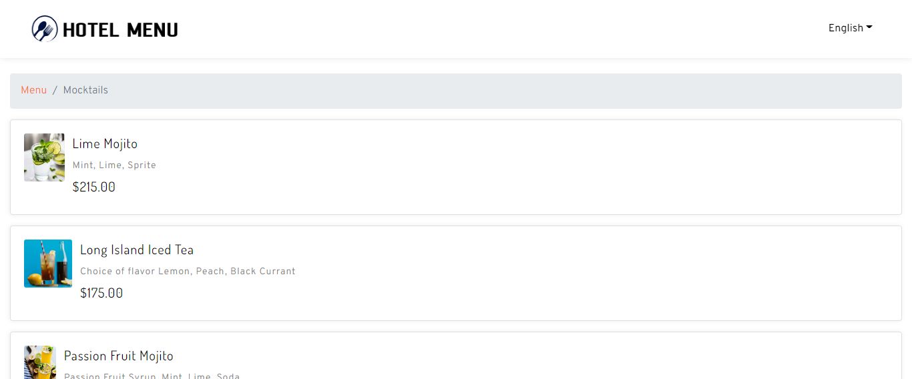Viewport: 912px width, 379px height.
Task: Open the Long Island Iced Tea thumbnail
Action: (48, 264)
